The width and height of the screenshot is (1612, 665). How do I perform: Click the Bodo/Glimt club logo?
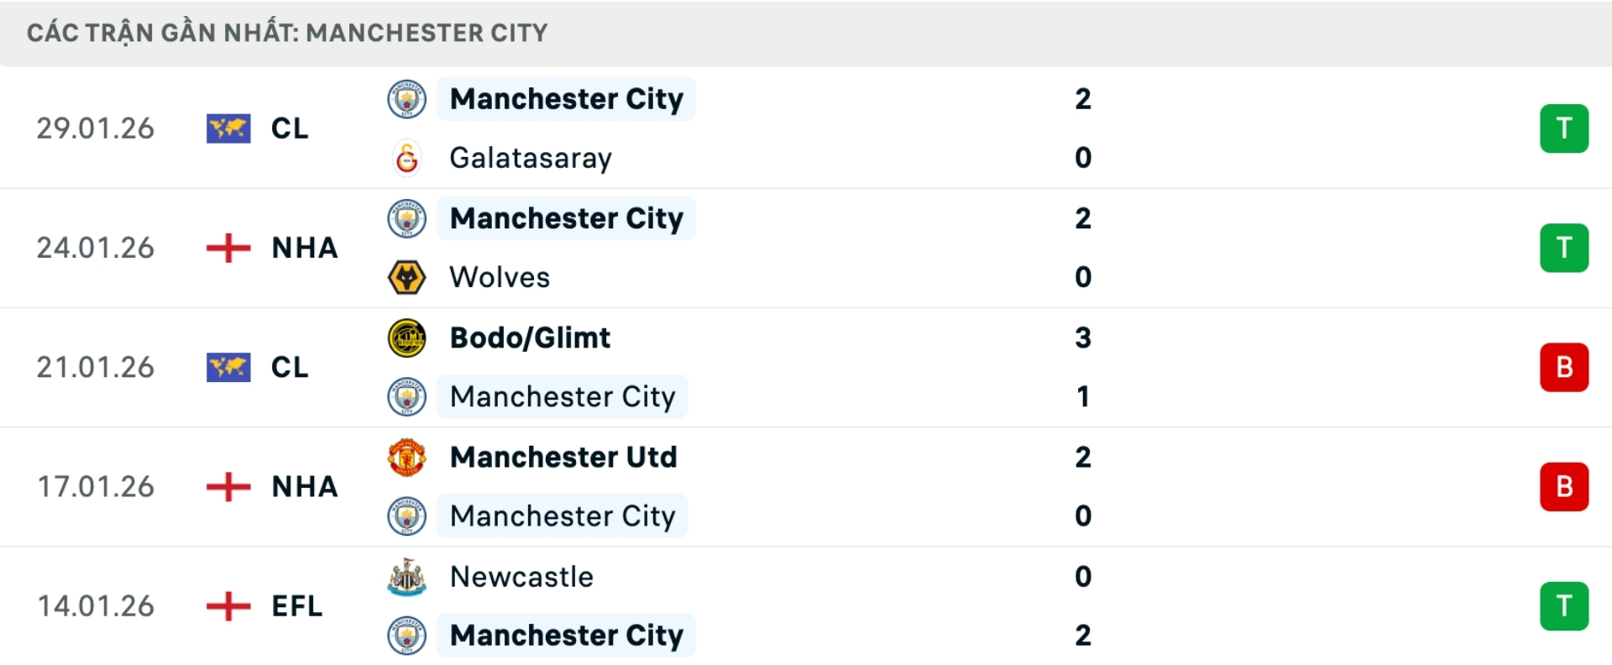pyautogui.click(x=406, y=338)
